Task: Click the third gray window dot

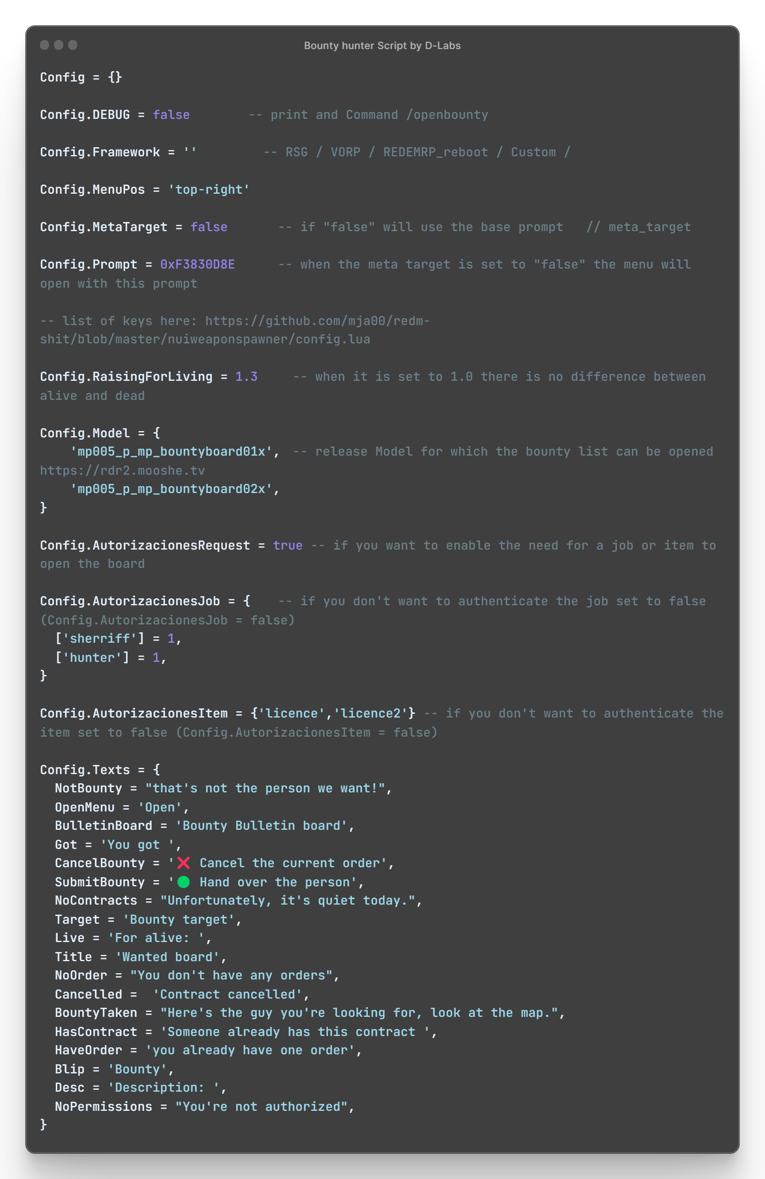Action: (x=73, y=45)
